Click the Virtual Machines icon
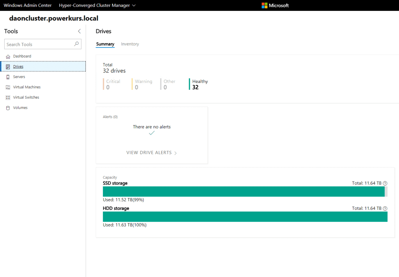The height and width of the screenshot is (277, 399). pos(8,87)
